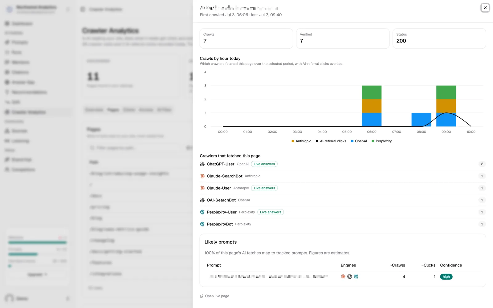Click the green Perplexity bar segment at 06:00

click(372, 92)
